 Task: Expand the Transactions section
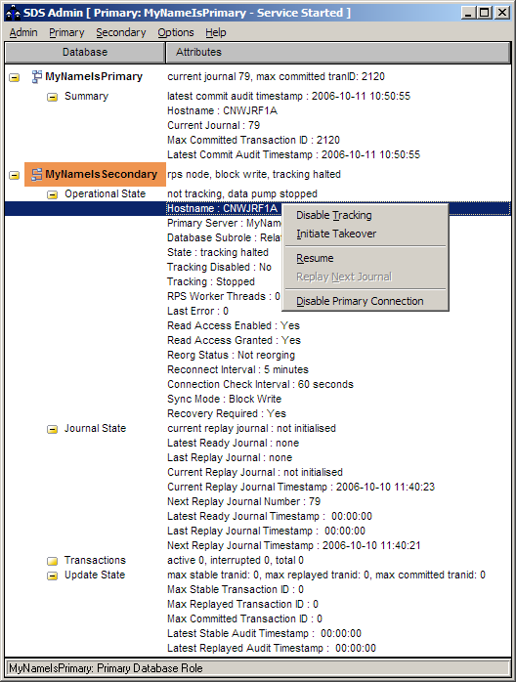[52, 561]
